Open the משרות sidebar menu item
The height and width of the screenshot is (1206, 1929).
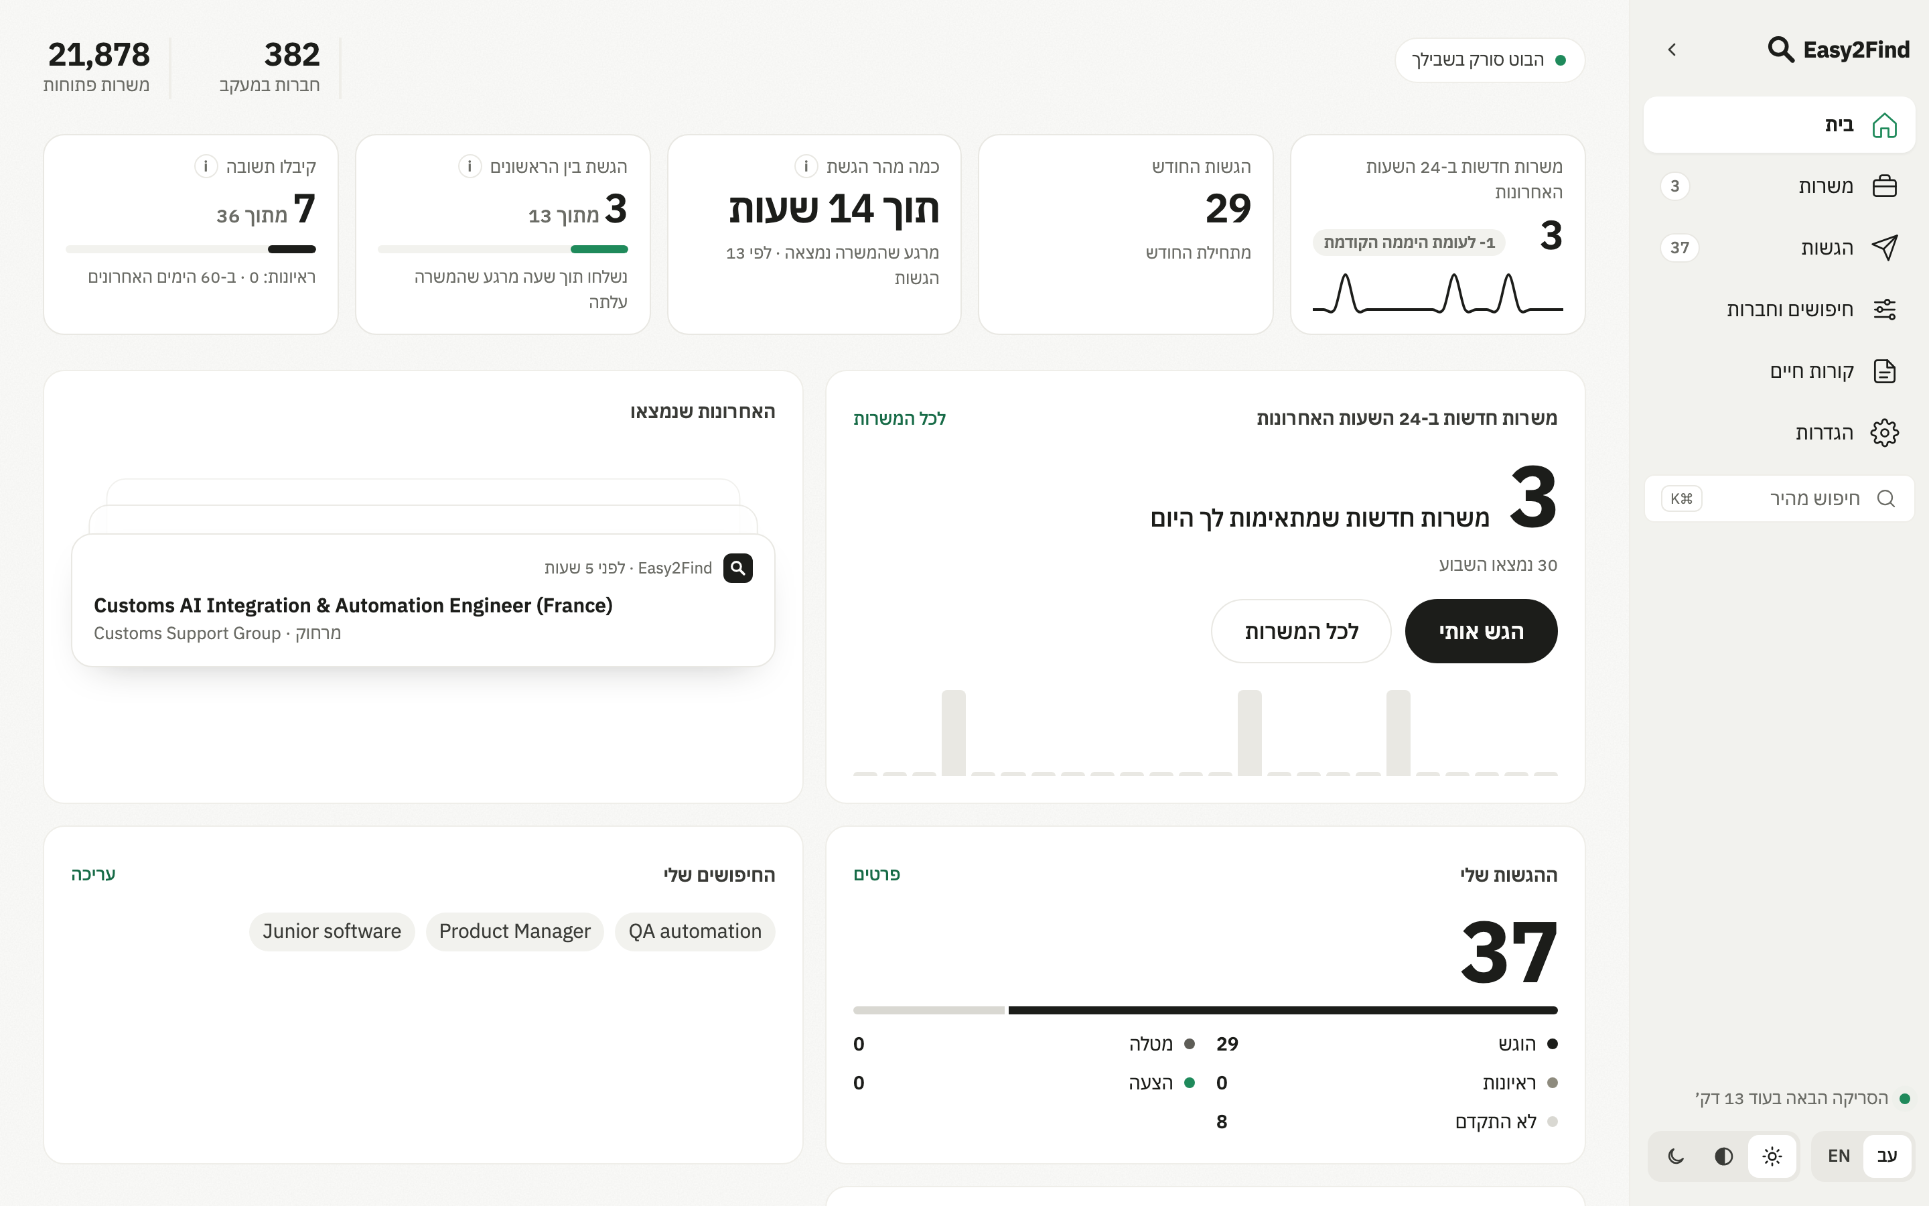[x=1779, y=186]
